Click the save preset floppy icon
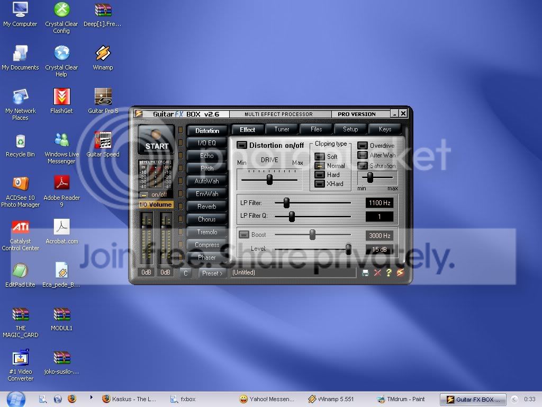The height and width of the screenshot is (407, 542). tap(365, 273)
